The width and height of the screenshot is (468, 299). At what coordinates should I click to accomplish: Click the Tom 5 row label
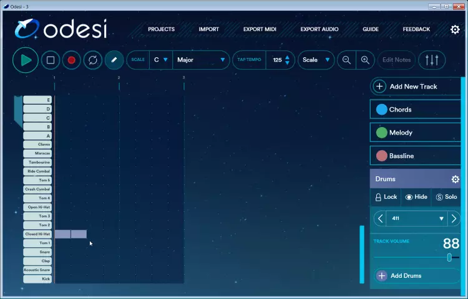pos(37,180)
